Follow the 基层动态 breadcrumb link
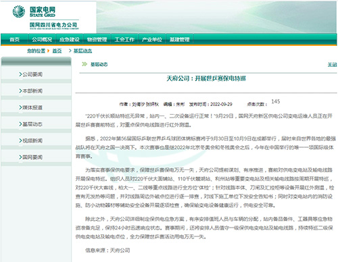 (x=82, y=51)
